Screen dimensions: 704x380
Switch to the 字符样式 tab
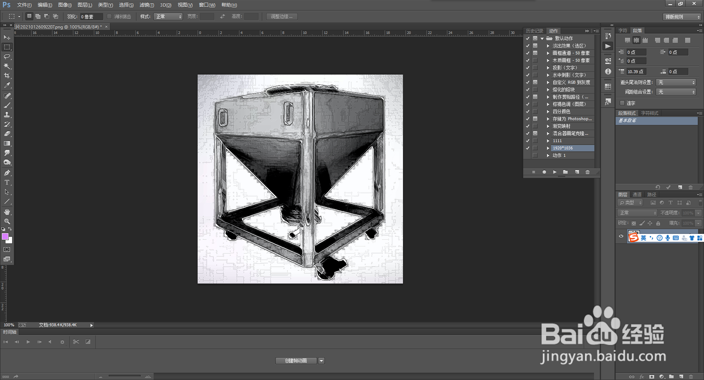click(x=650, y=113)
